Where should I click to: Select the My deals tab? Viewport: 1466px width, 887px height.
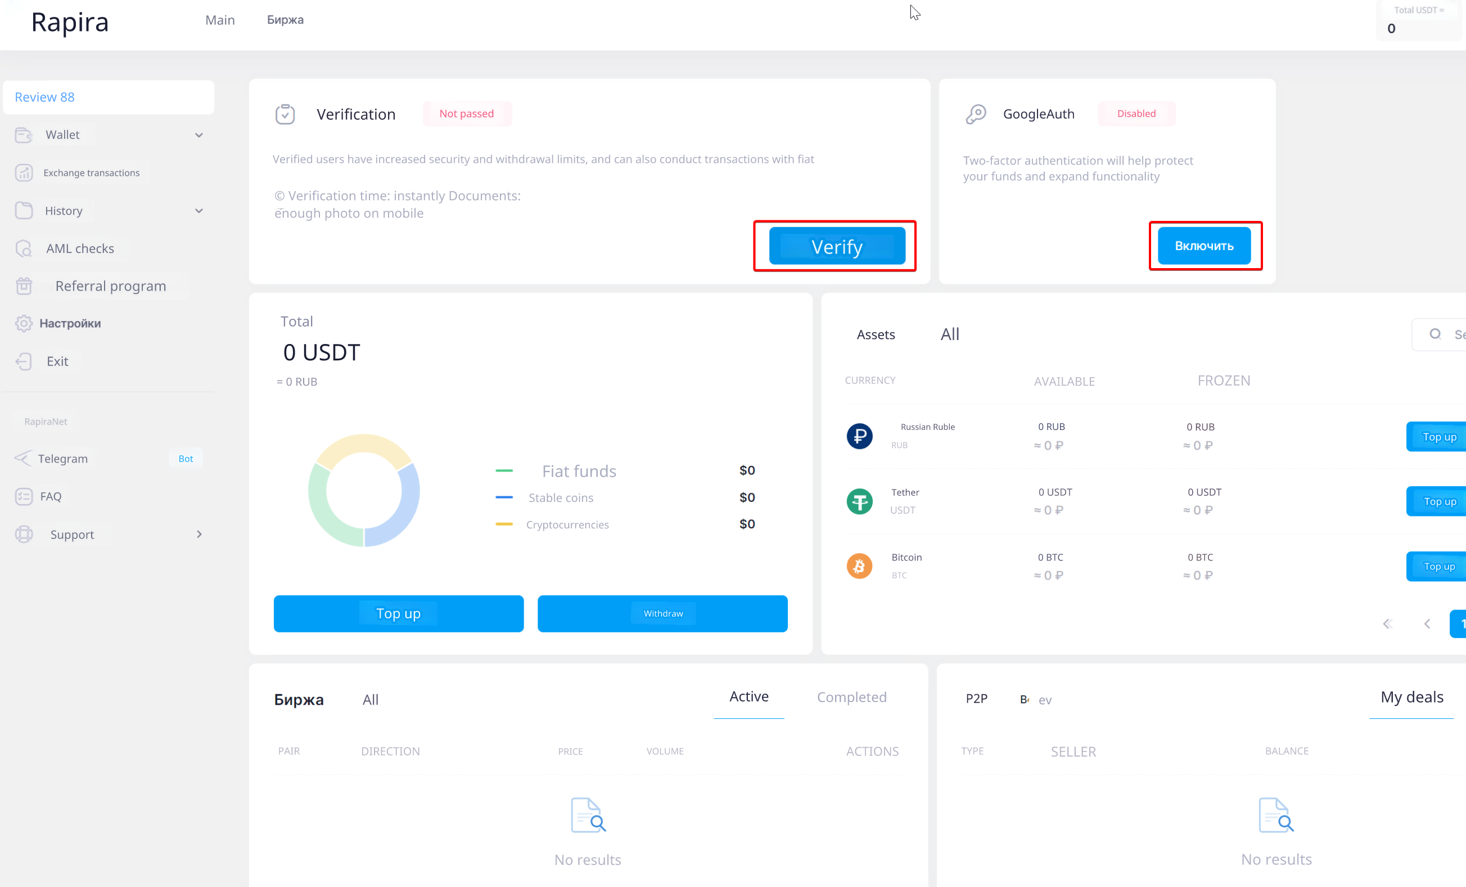[x=1411, y=697]
